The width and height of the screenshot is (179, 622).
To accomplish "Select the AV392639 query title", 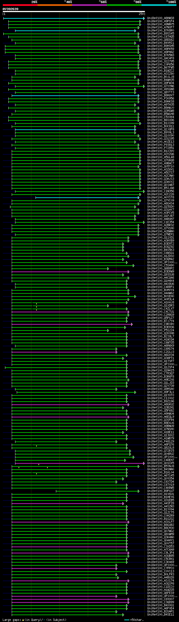I will point(10,9).
